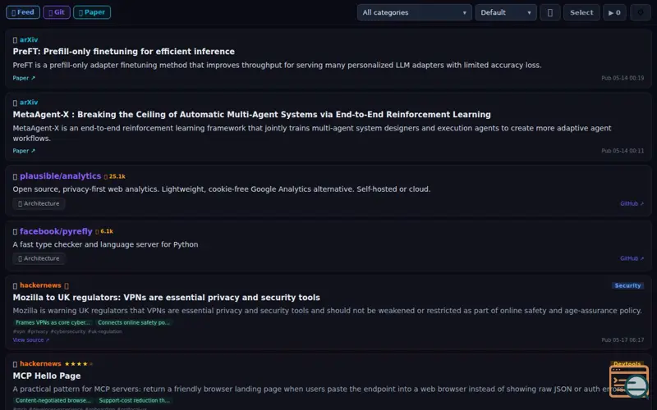Click the #uk-regulation hashtag
This screenshot has width=657, height=410.
click(105, 331)
